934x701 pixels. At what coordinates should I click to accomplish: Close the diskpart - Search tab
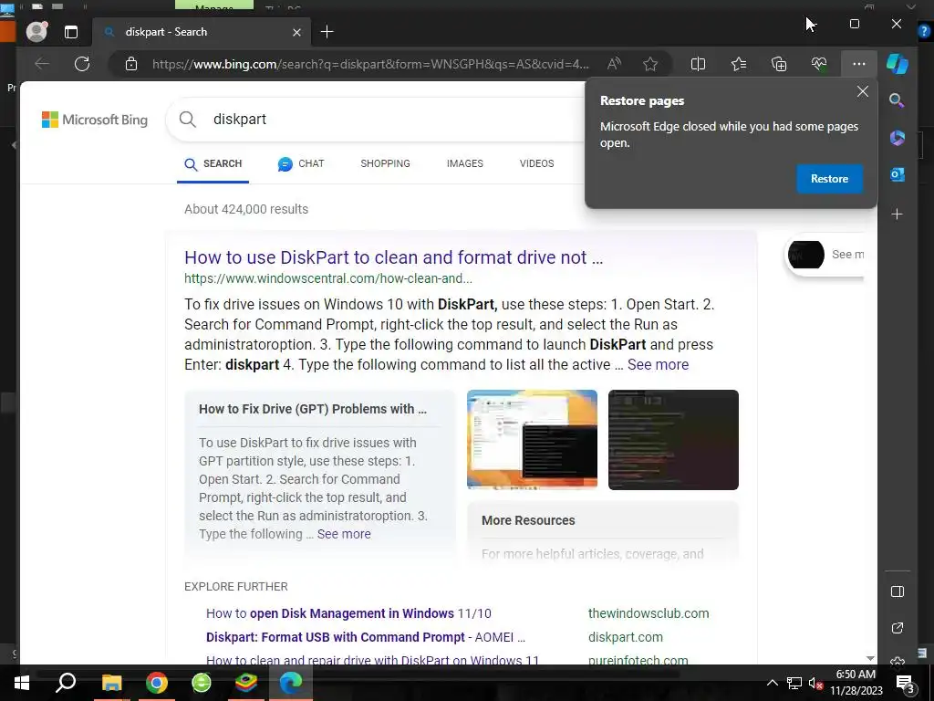[x=296, y=32]
